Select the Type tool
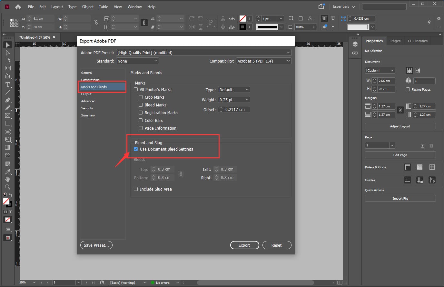This screenshot has width=444, height=287. click(8, 84)
